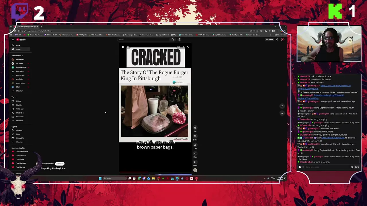Click the Windows taskbar Search box
This screenshot has height=206, width=367.
tap(115, 179)
